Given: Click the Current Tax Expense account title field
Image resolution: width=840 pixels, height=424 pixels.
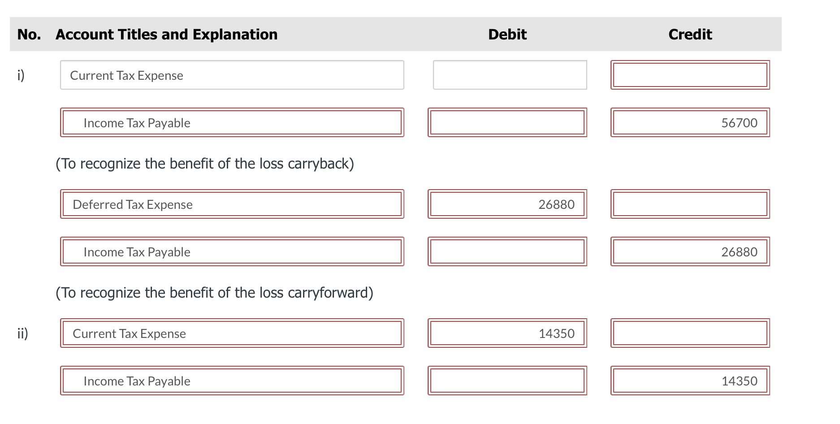Looking at the screenshot, I should tap(231, 75).
